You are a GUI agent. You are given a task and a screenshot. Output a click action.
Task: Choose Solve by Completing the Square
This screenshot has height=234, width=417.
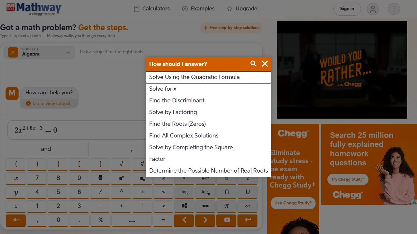click(208, 147)
